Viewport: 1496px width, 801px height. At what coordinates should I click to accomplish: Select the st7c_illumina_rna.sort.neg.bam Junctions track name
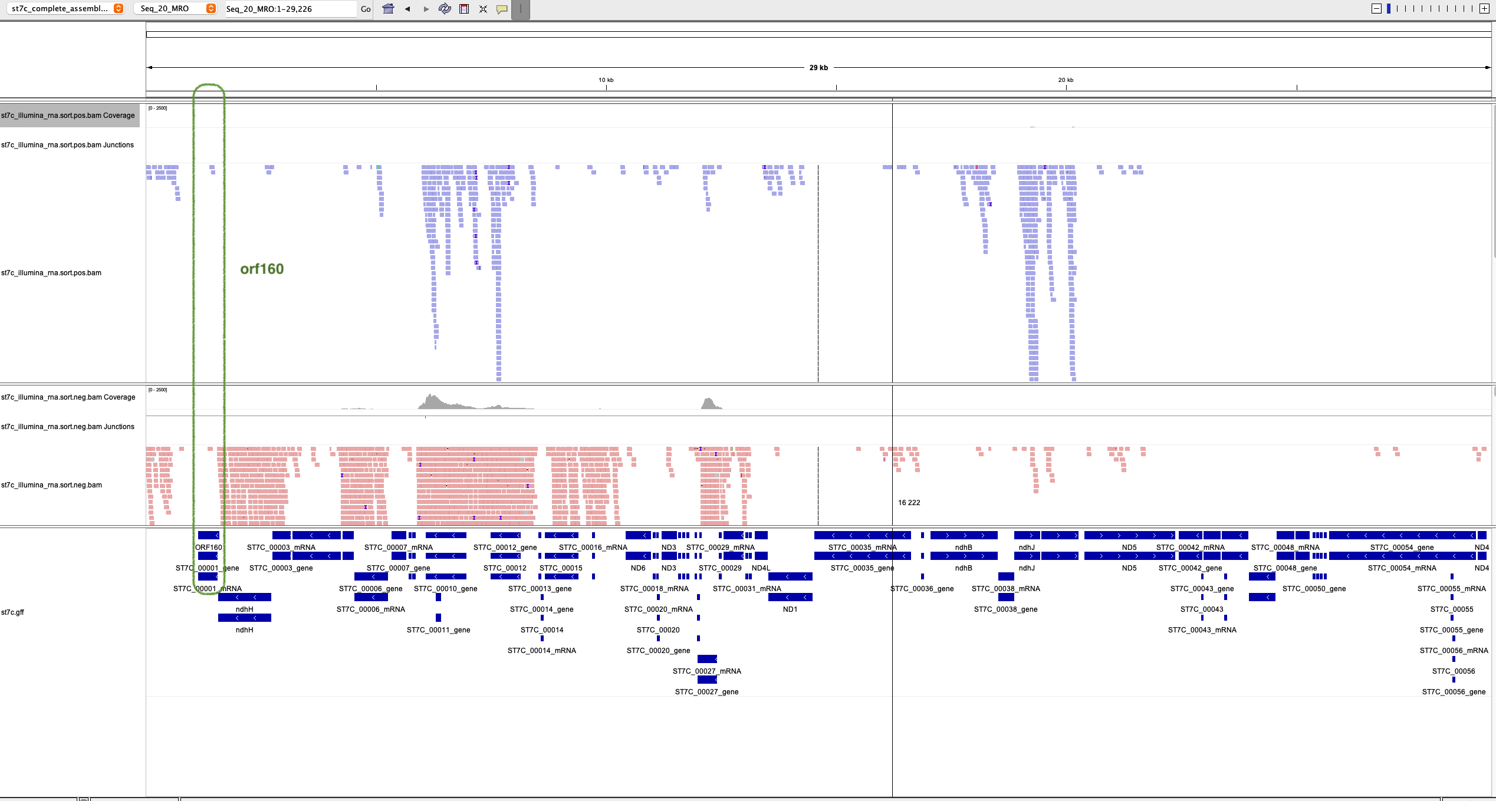pos(68,427)
